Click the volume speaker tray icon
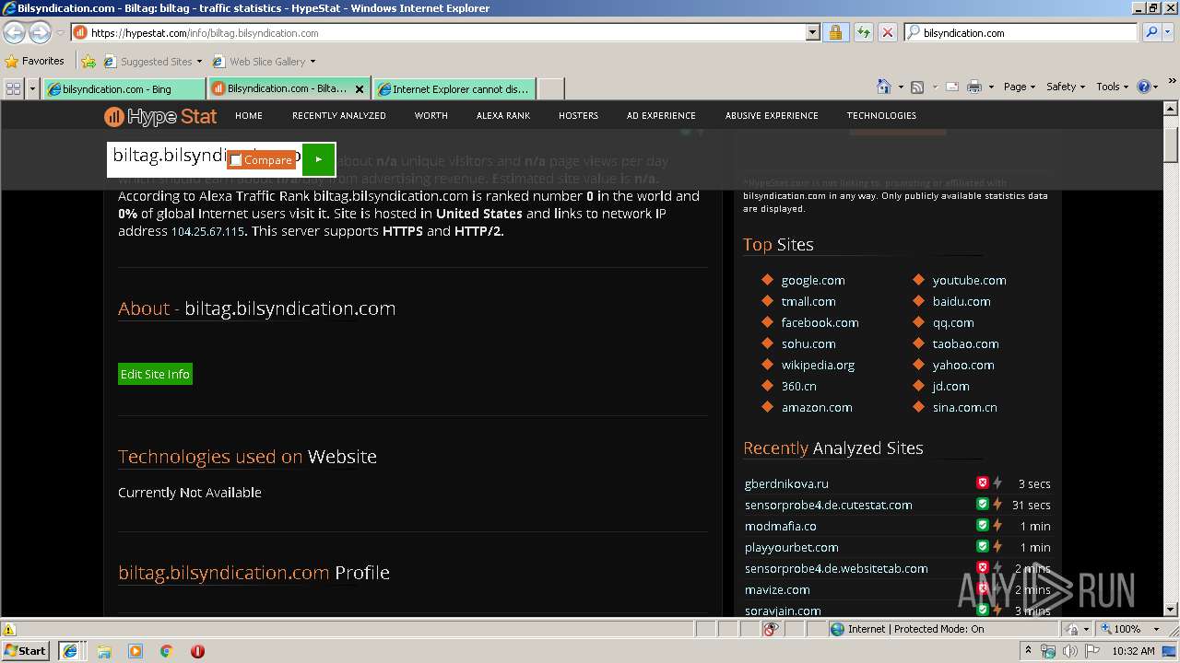Viewport: 1180px width, 663px height. (x=1069, y=651)
